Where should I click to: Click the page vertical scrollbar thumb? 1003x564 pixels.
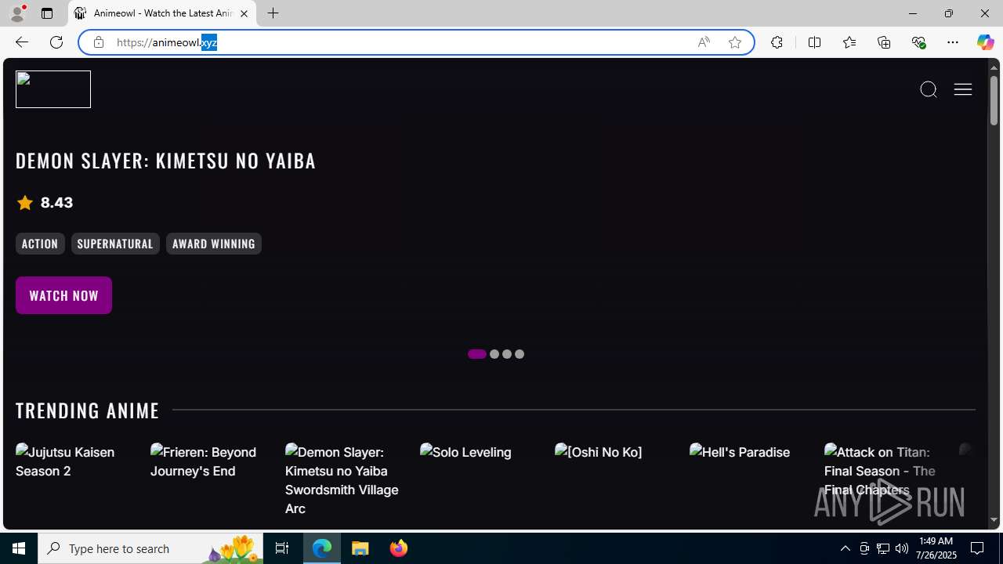[x=994, y=100]
